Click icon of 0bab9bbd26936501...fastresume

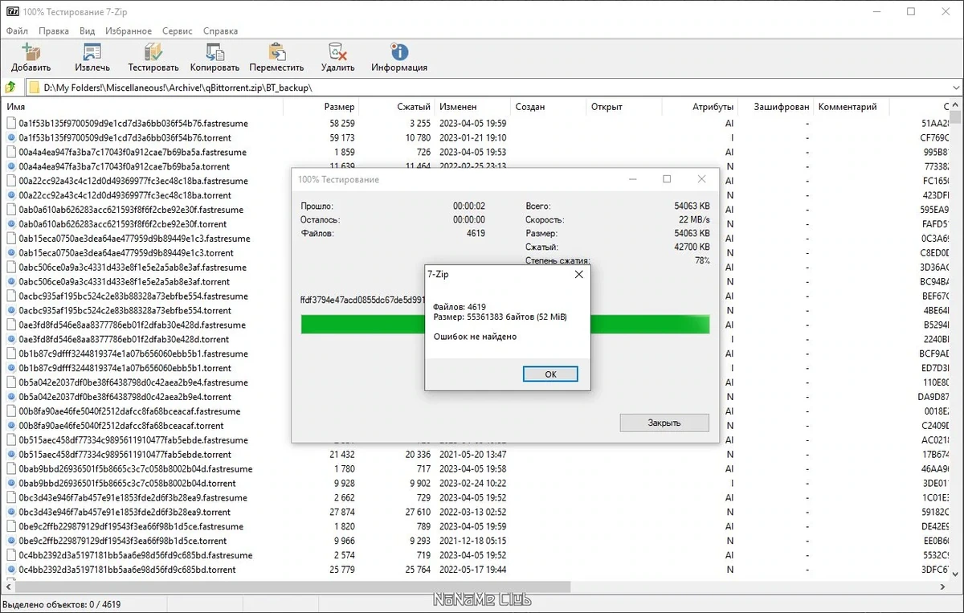point(11,469)
